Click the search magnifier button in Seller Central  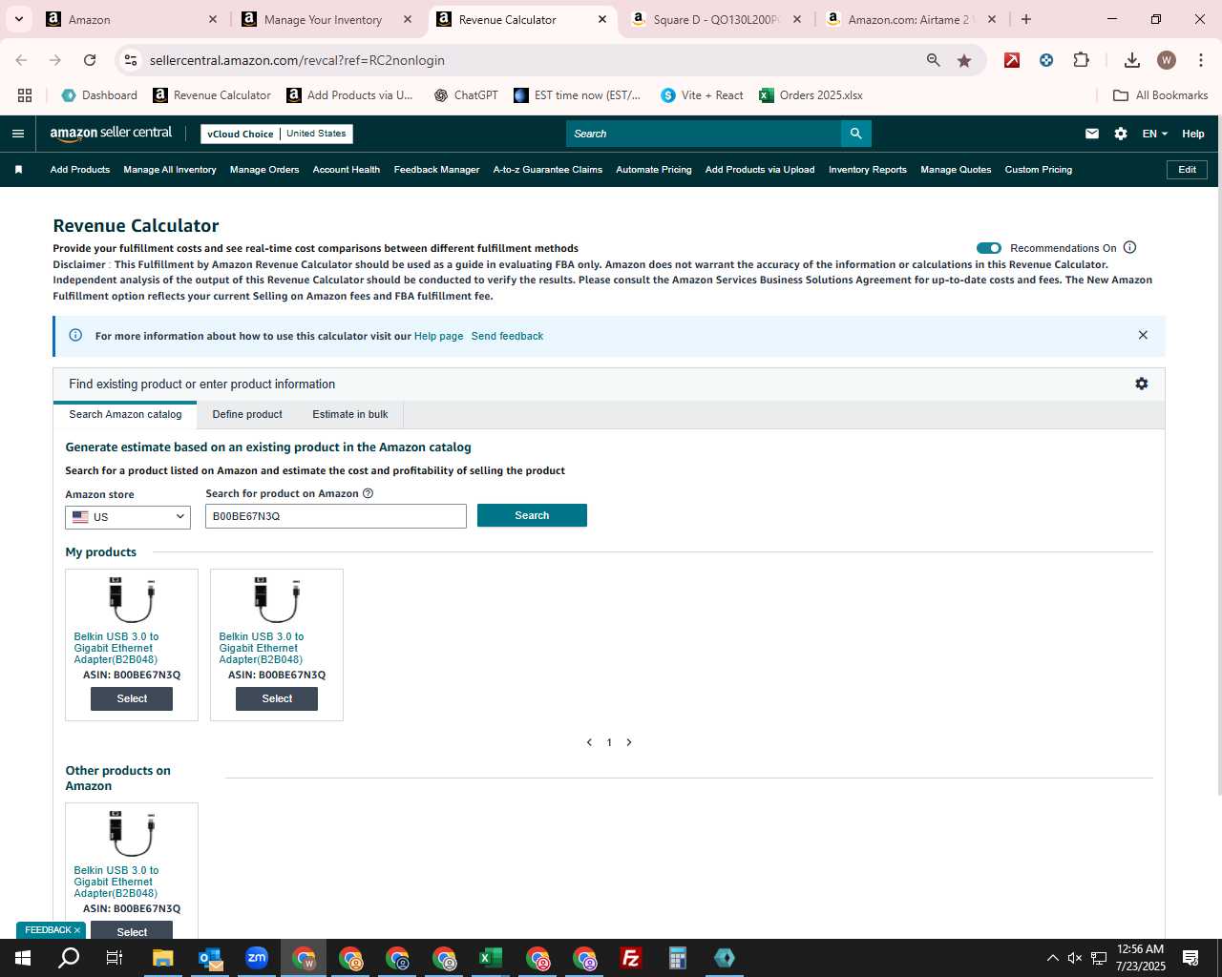tap(855, 134)
